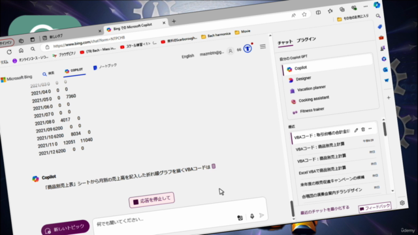Click the favorites star-list toolbar icon
This screenshot has height=235, width=418.
(x=330, y=10)
